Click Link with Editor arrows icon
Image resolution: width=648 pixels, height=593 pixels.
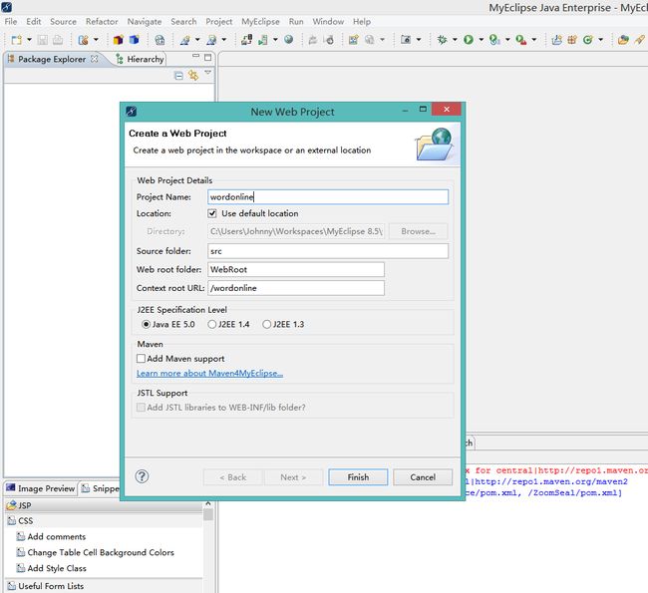click(x=193, y=75)
